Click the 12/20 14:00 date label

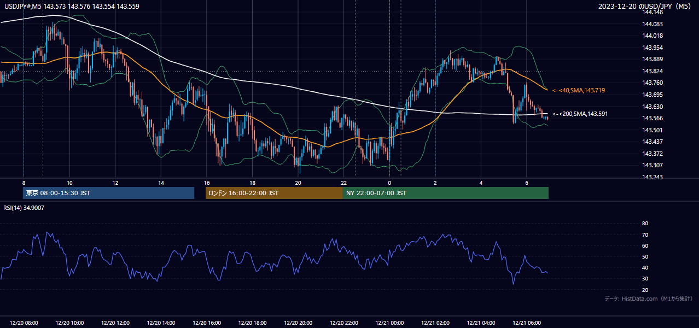point(161,323)
